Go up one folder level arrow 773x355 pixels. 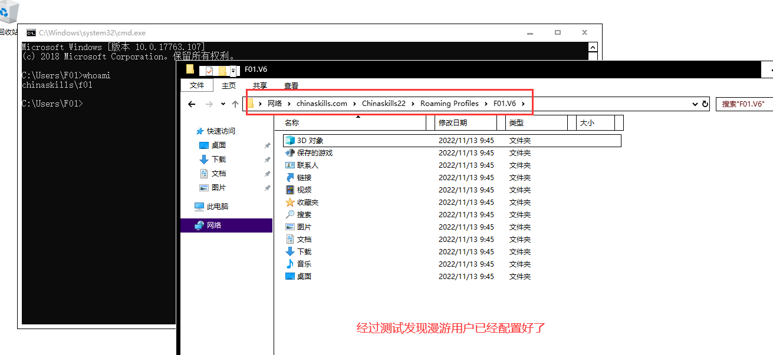tap(235, 104)
